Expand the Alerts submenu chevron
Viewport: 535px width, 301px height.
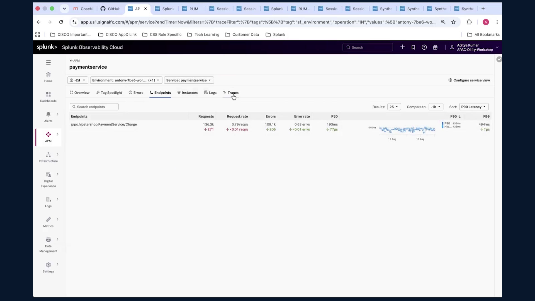(57, 114)
